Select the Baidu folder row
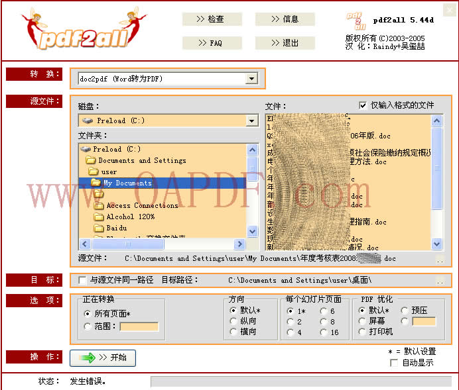Viewport: 459px width, 390px height. (163, 228)
